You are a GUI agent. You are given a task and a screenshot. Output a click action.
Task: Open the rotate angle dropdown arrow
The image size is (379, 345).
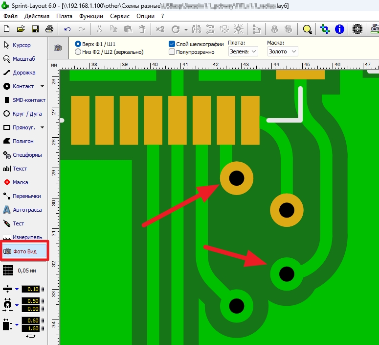point(186,29)
